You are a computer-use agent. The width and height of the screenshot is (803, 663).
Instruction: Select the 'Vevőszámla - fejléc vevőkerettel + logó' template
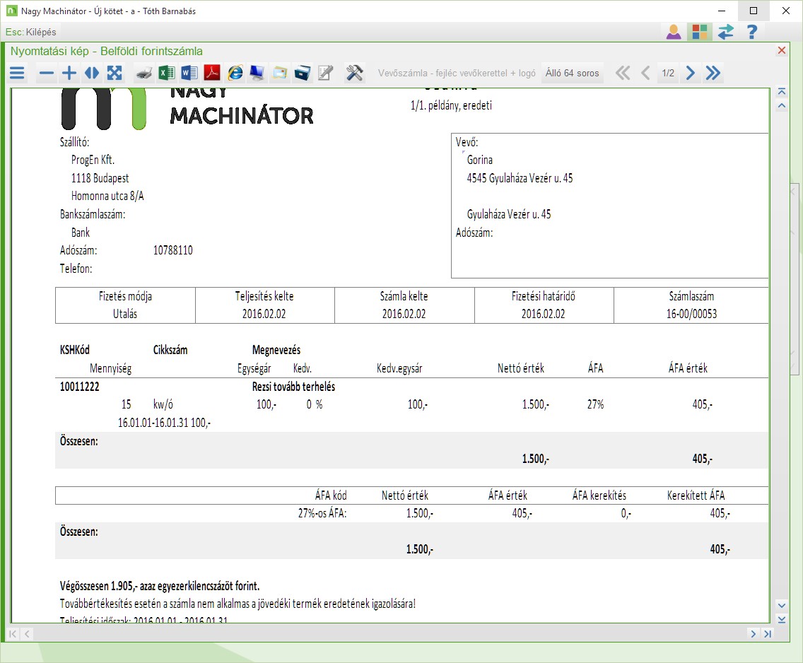pos(457,74)
